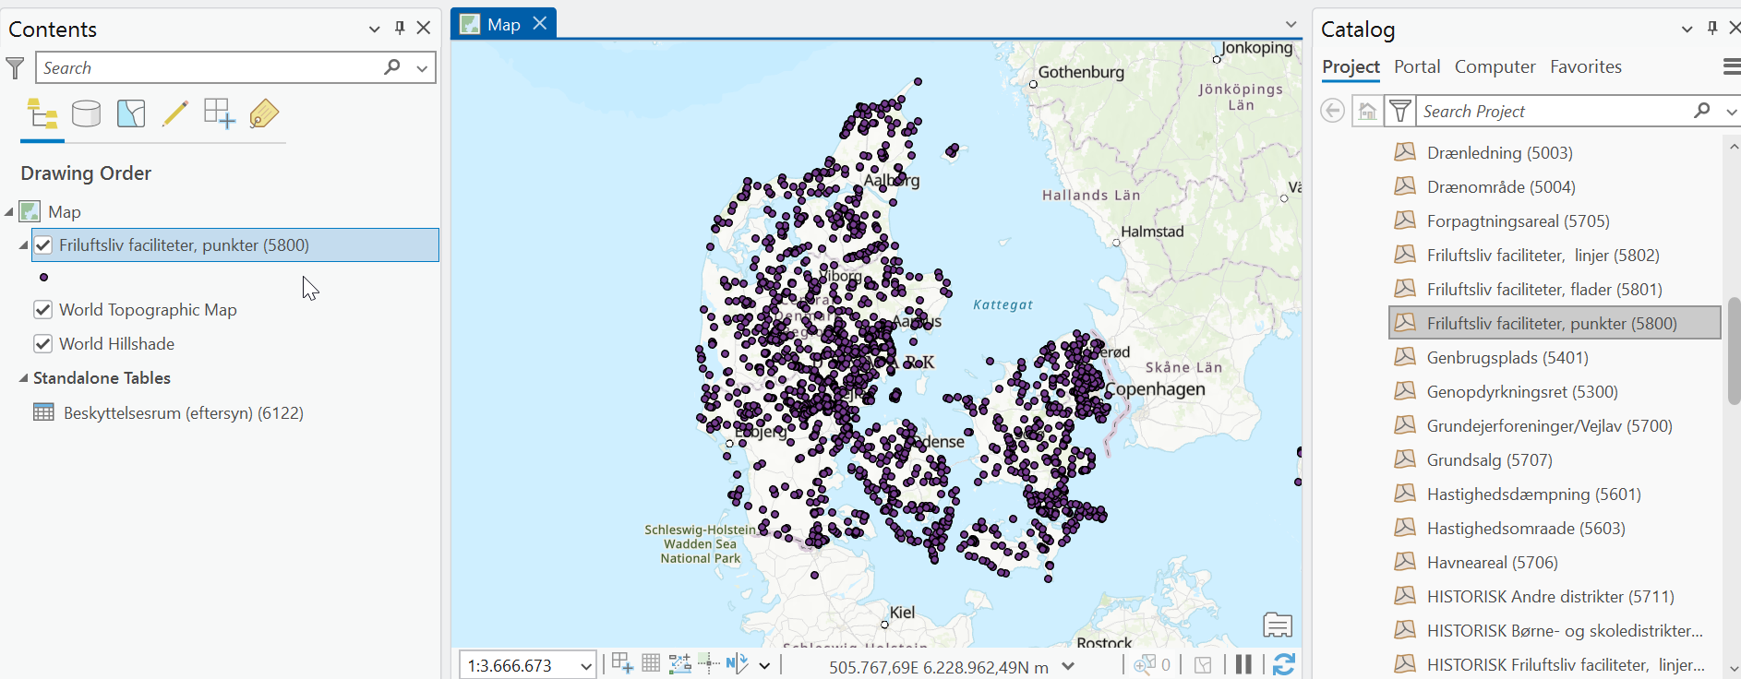Open Beskyttelsesrum (eftersyn) standalone table
The height and width of the screenshot is (679, 1741).
(x=183, y=413)
